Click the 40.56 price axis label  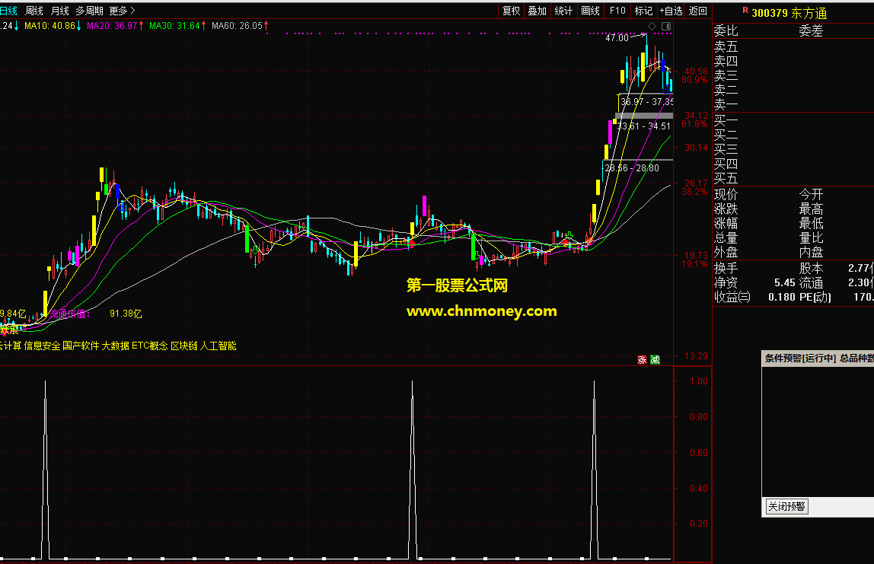click(696, 72)
